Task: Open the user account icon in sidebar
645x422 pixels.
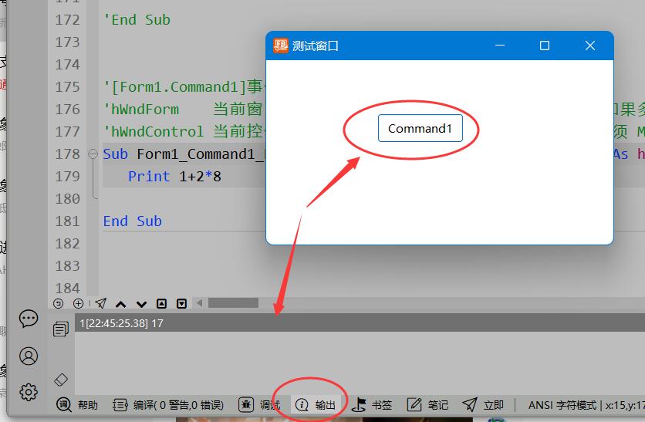Action: click(x=29, y=356)
